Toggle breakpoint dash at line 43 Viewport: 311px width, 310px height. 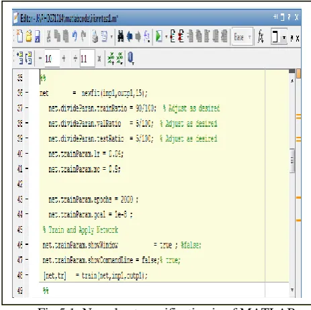click(x=27, y=199)
